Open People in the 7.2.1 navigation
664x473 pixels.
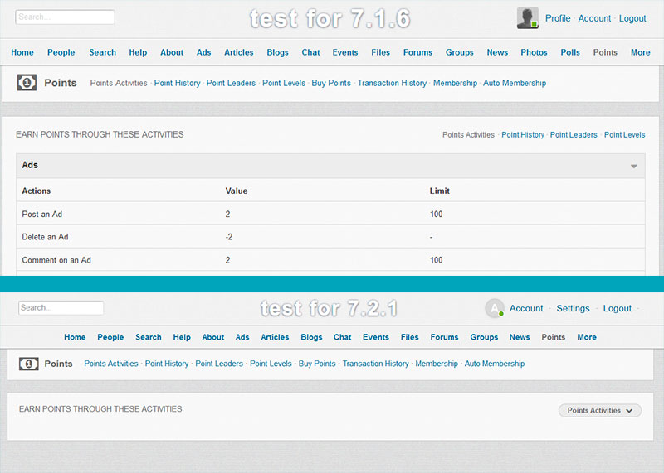110,337
